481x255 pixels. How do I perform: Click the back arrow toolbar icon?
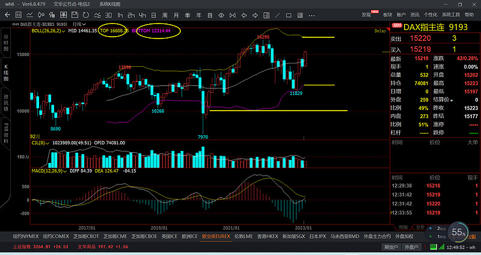click(x=7, y=14)
